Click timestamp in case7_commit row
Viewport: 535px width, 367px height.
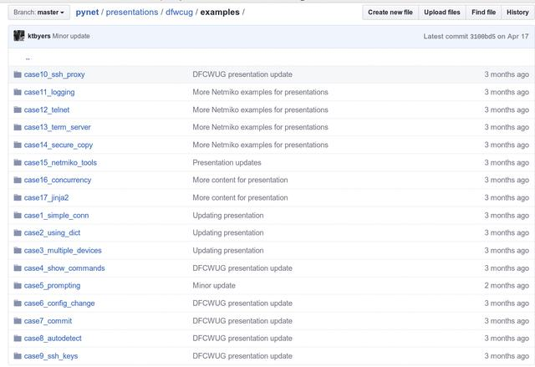tap(507, 321)
